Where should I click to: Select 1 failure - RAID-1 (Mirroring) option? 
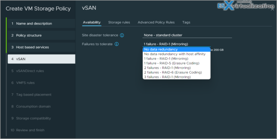[177, 59]
